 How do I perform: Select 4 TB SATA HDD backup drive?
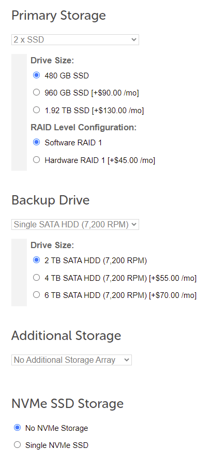(x=36, y=278)
